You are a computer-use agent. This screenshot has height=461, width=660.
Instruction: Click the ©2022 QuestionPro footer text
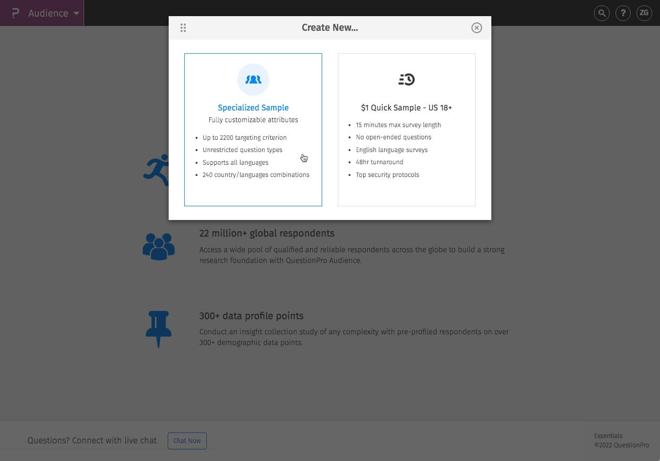(x=621, y=445)
